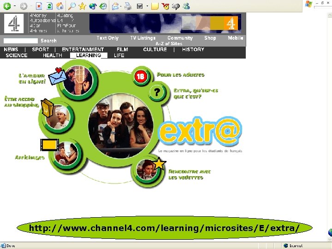Open the 4Car link
This screenshot has height=249, width=332.
(35, 26)
